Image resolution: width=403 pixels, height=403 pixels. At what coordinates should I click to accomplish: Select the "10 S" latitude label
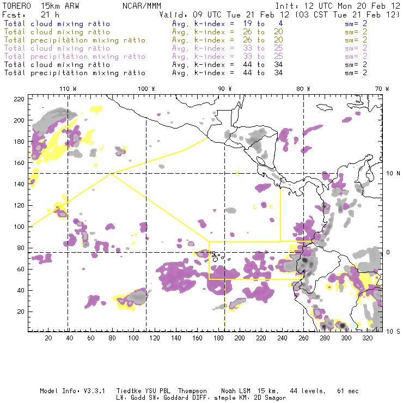(393, 332)
